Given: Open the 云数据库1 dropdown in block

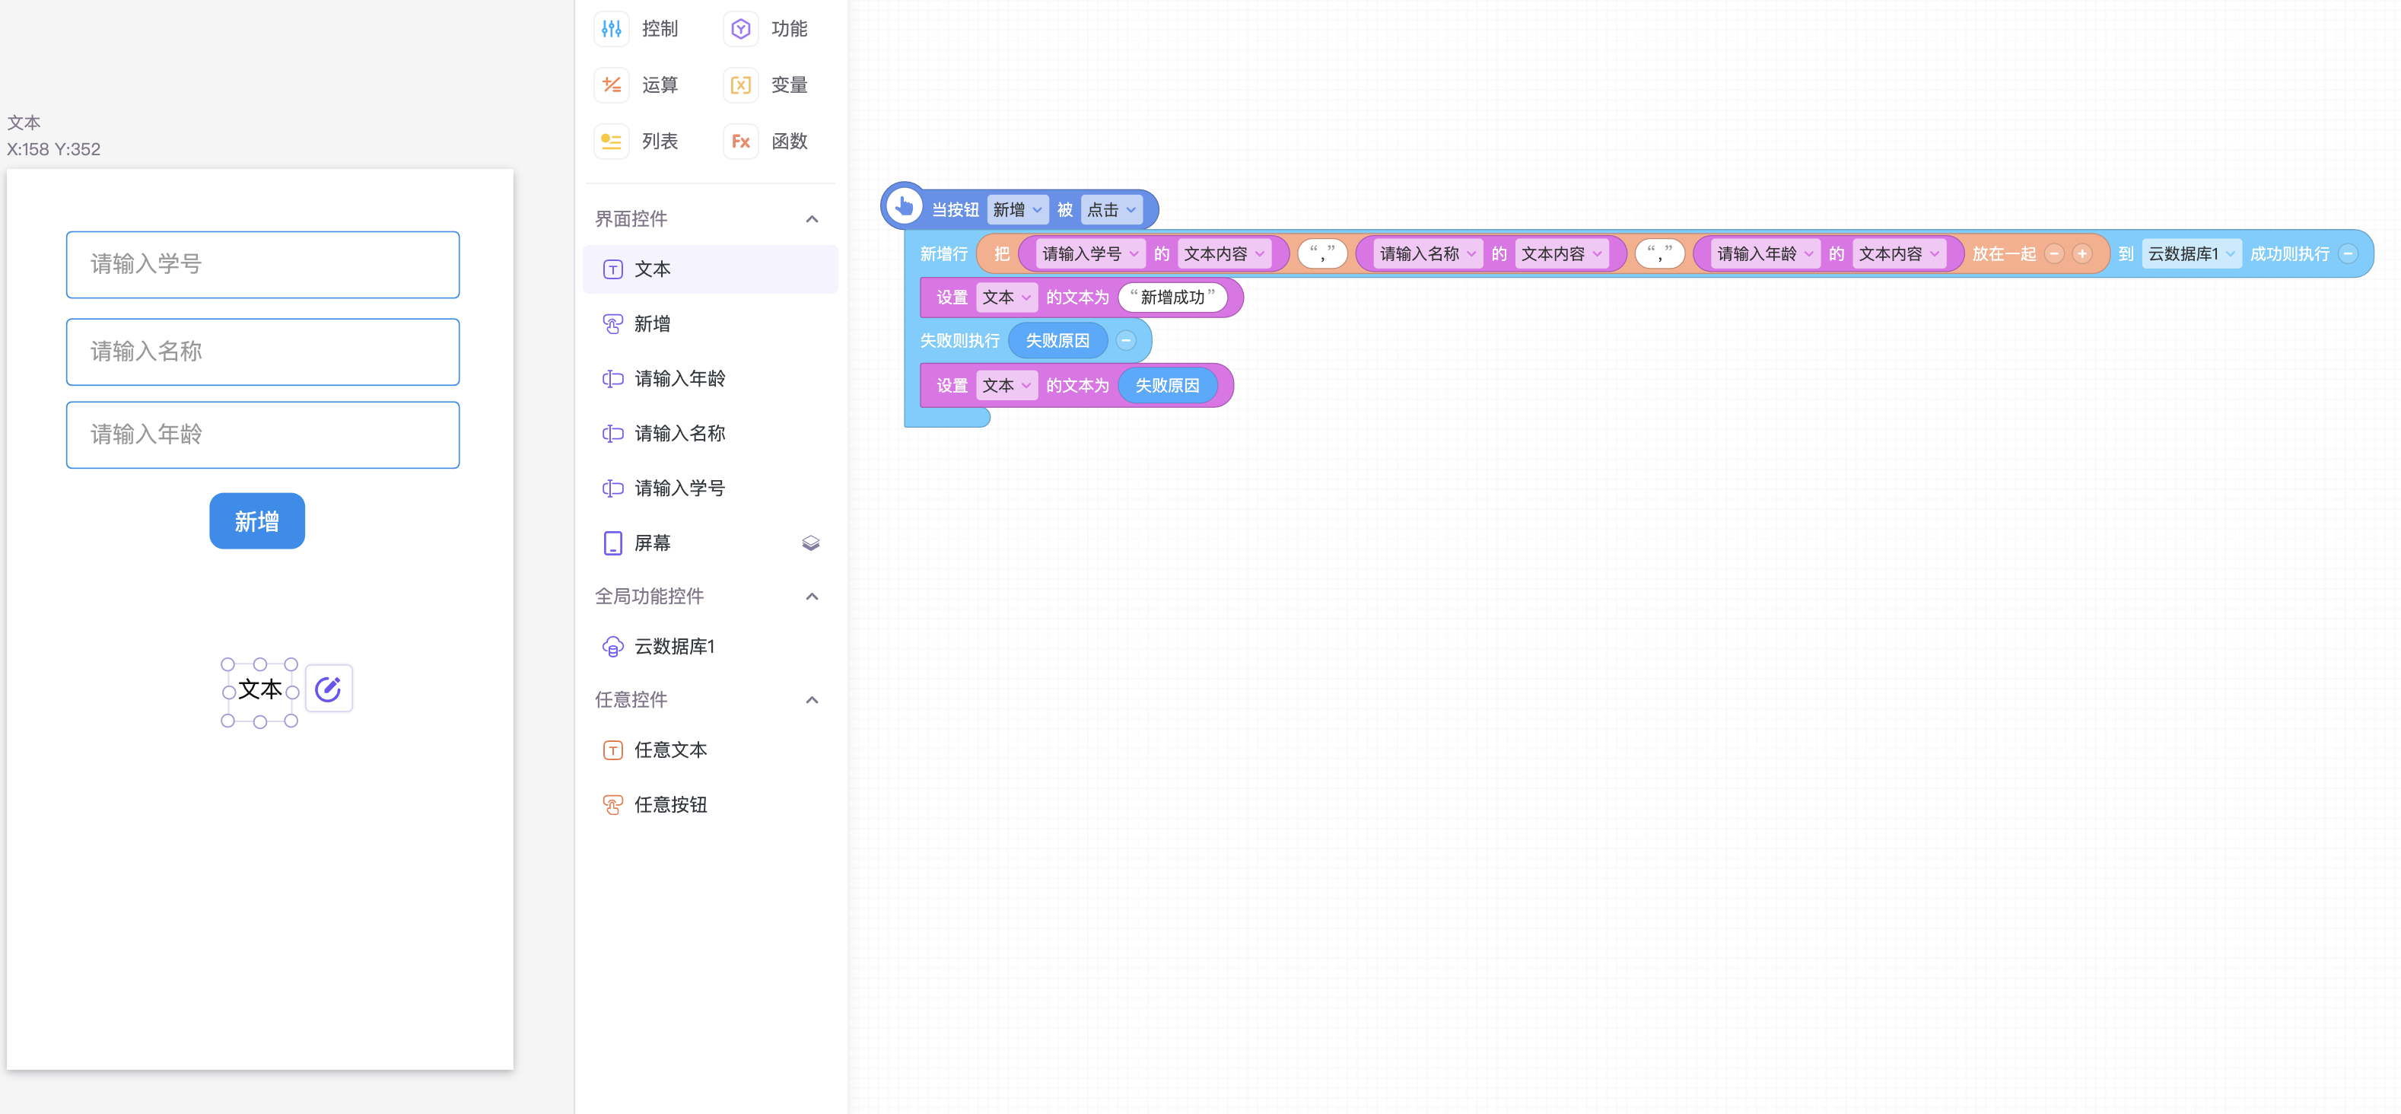Looking at the screenshot, I should point(2190,253).
